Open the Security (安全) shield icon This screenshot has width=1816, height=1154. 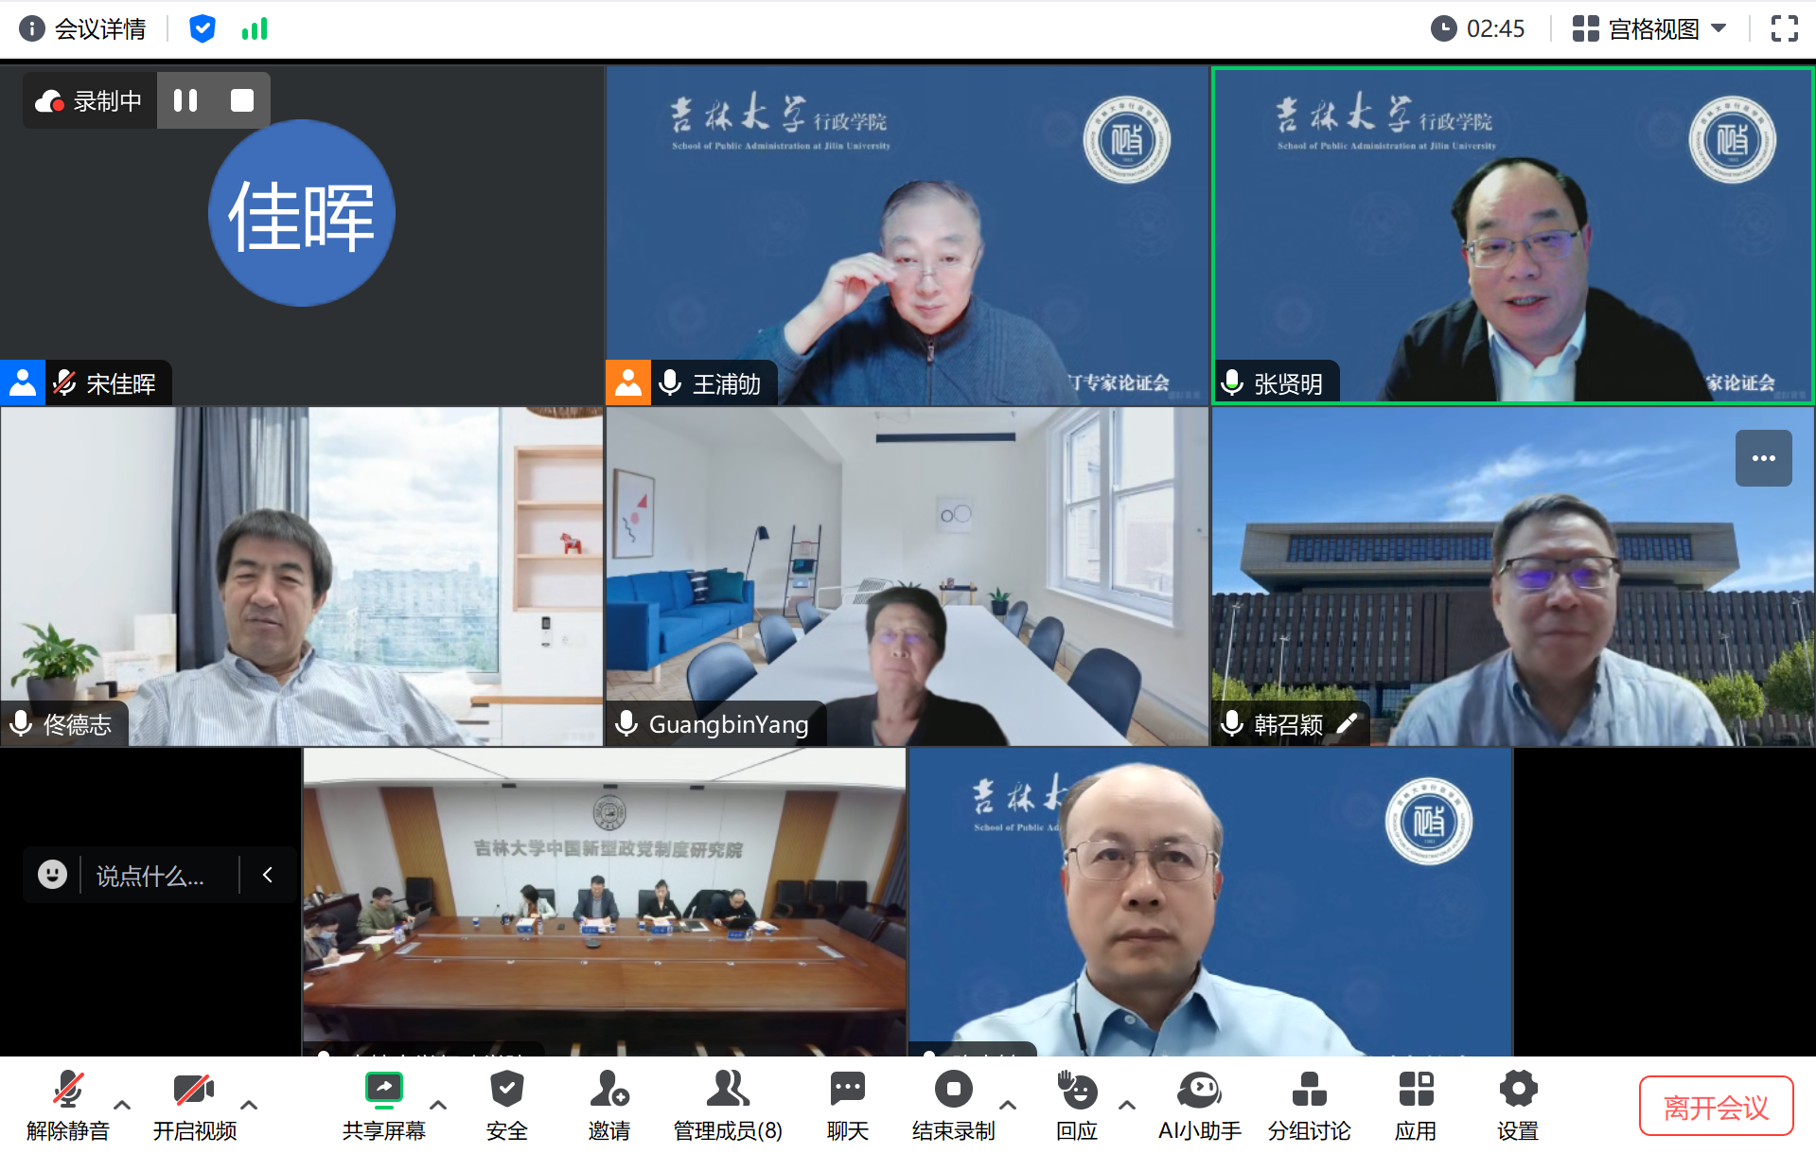coord(506,1091)
